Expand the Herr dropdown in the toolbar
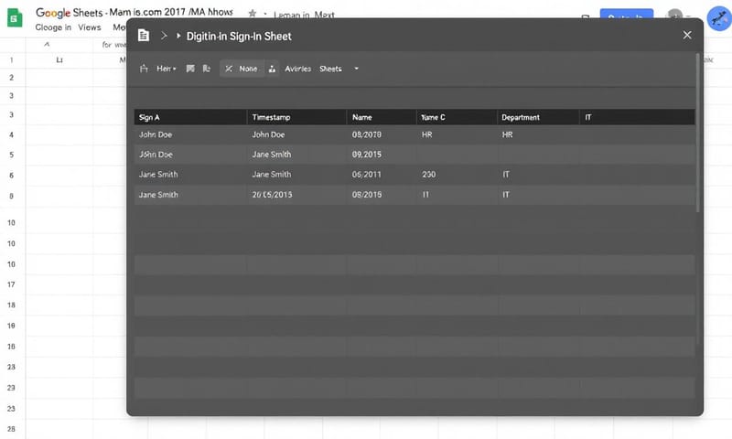The width and height of the screenshot is (732, 439). point(167,69)
